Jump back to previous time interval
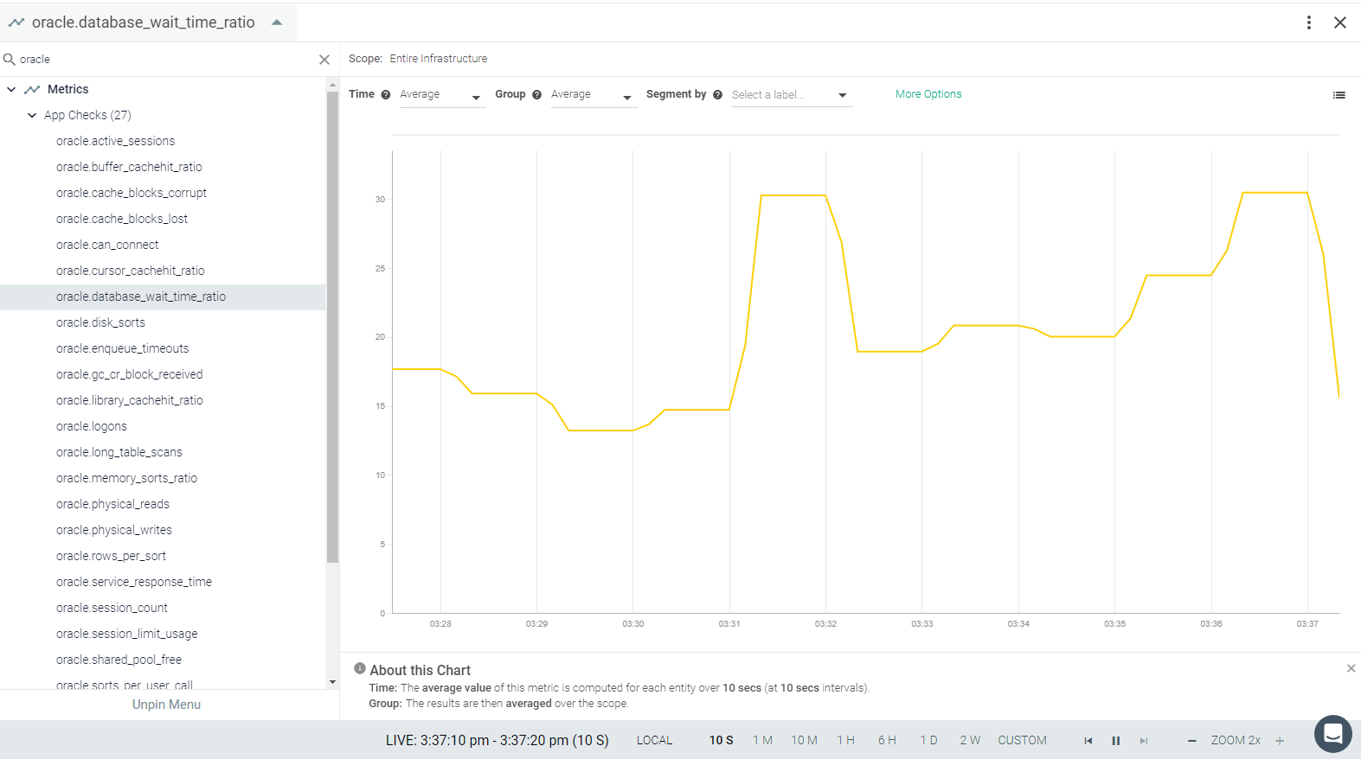Screen dimensions: 1361x759 tap(1088, 741)
